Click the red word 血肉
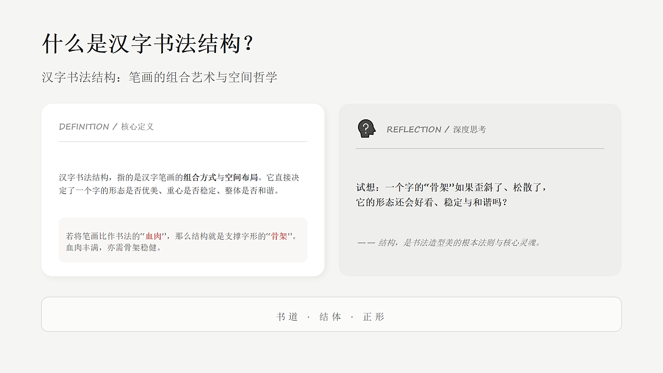This screenshot has width=663, height=373. pyautogui.click(x=153, y=236)
